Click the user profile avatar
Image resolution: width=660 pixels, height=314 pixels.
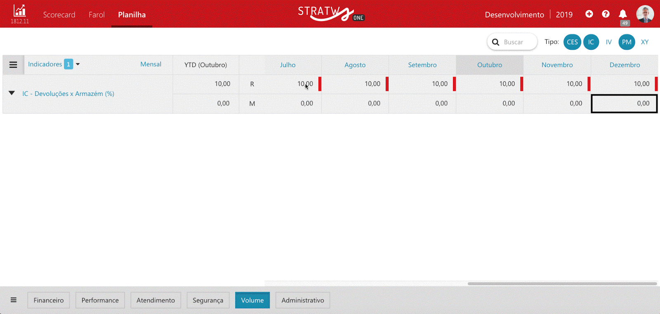[x=645, y=14]
